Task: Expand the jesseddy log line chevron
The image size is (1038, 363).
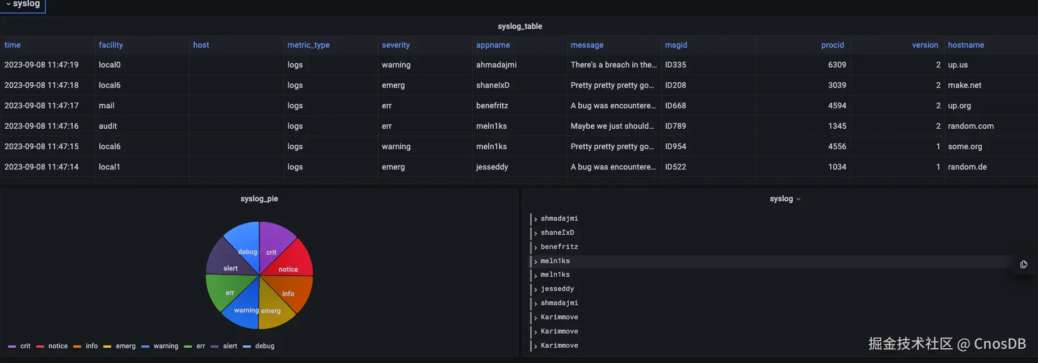Action: pyautogui.click(x=535, y=289)
